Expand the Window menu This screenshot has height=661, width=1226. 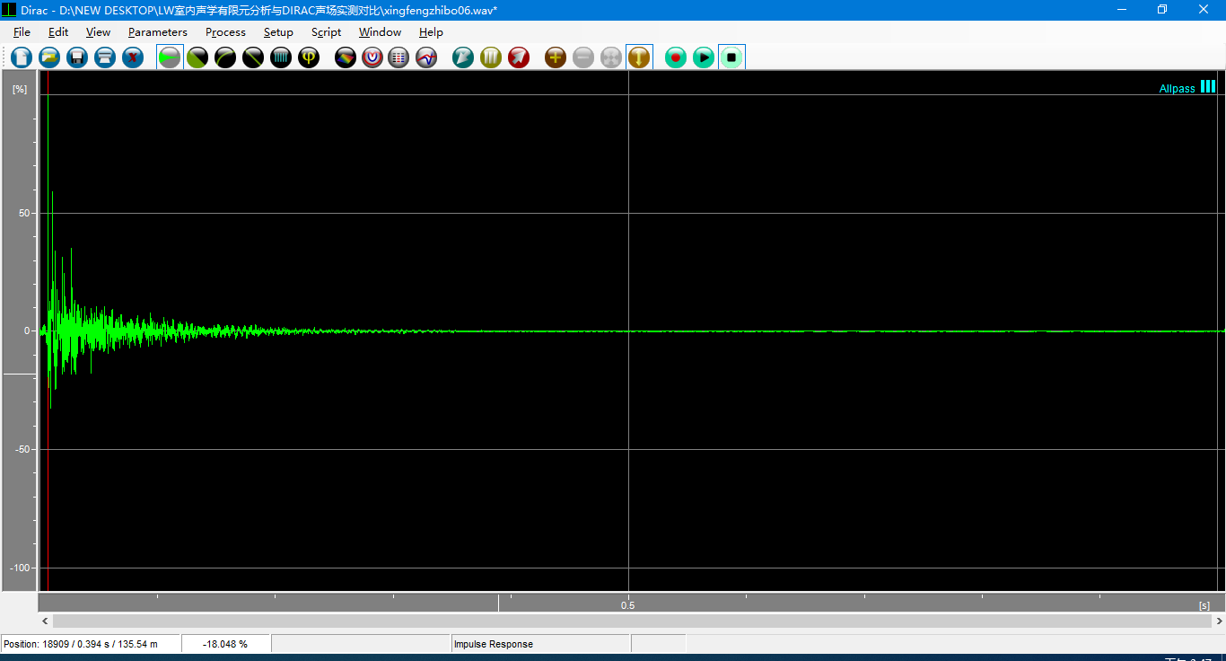tap(380, 32)
